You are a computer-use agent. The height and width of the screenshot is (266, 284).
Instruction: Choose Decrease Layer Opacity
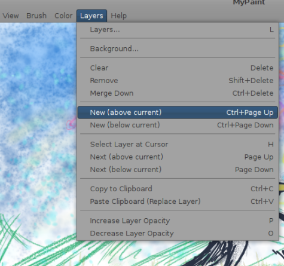[x=178, y=233]
